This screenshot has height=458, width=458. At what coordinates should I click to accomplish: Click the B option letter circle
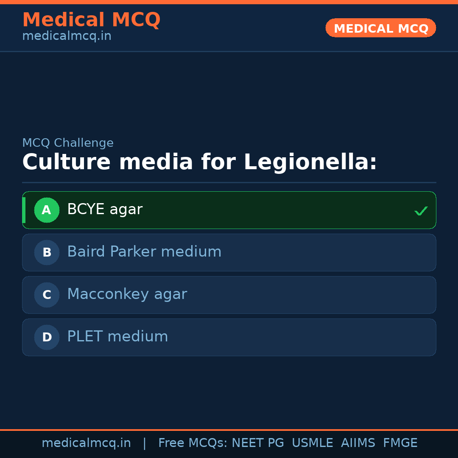[47, 252]
